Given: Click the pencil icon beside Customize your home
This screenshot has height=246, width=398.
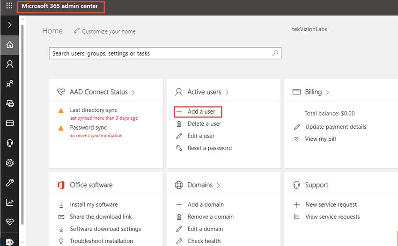Looking at the screenshot, I should point(77,31).
